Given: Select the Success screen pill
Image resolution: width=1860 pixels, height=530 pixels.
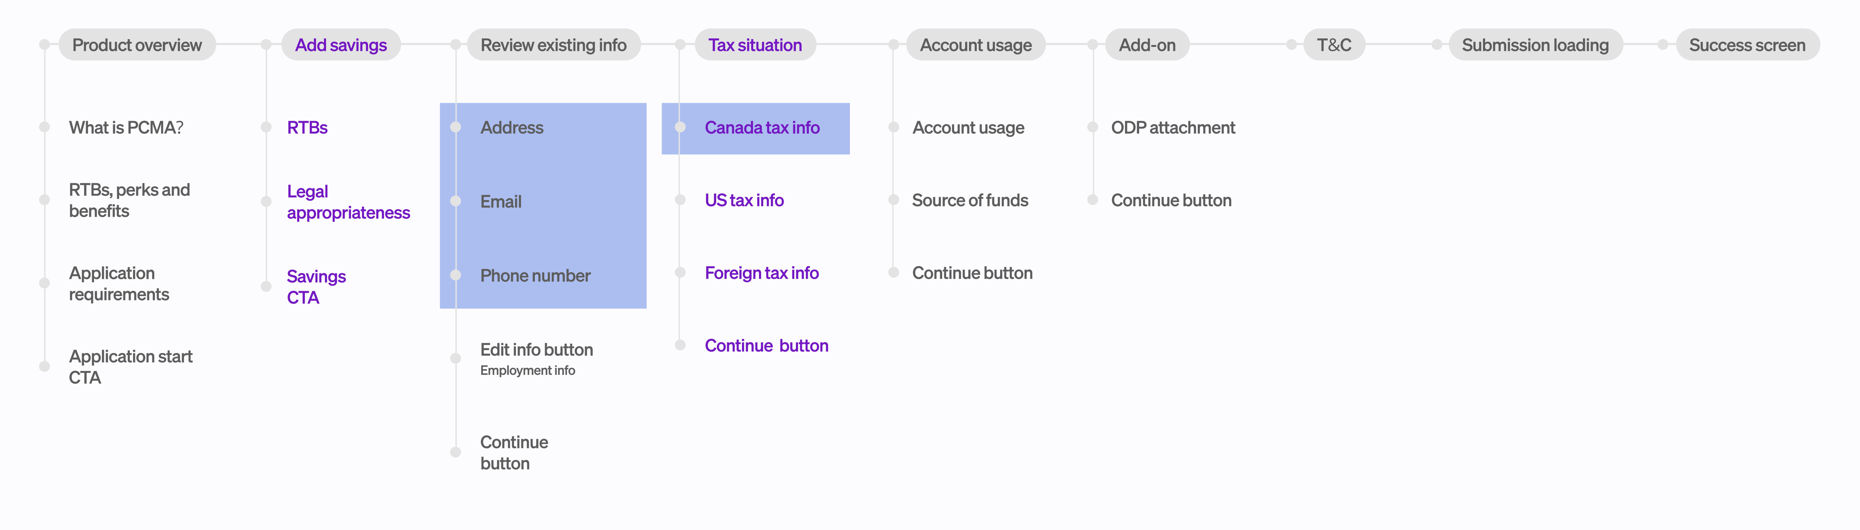Looking at the screenshot, I should tap(1747, 45).
